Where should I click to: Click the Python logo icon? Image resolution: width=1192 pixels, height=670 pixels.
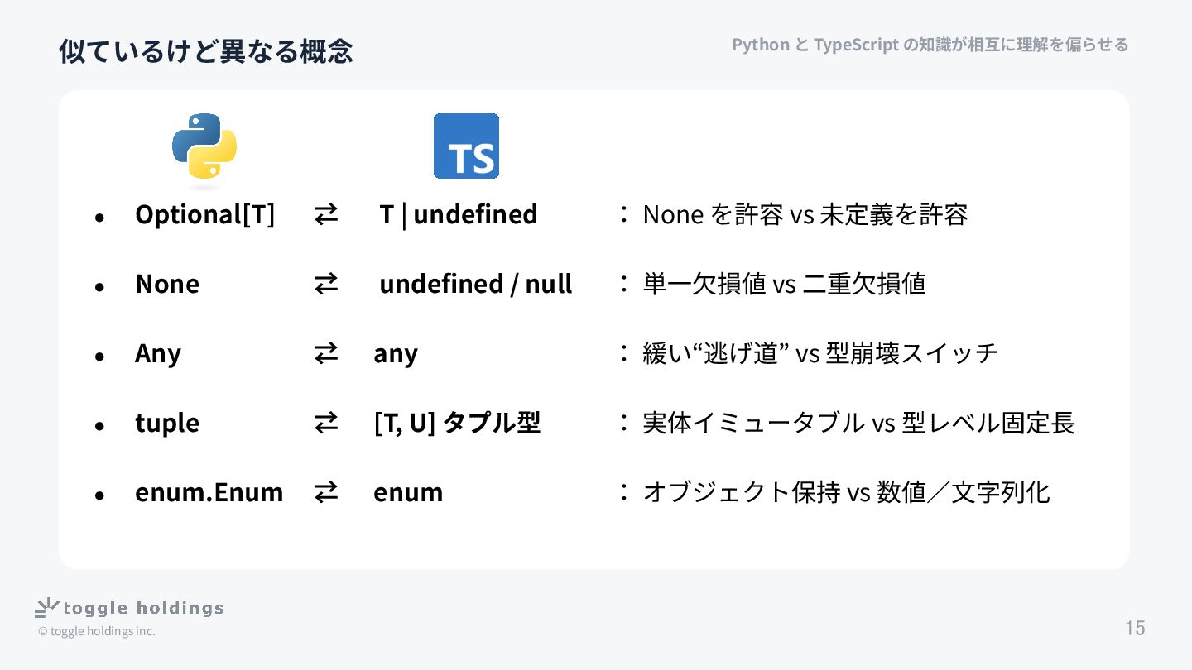[204, 146]
